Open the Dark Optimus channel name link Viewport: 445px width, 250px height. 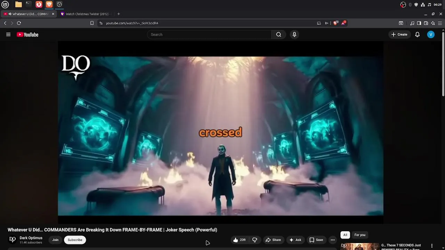31,238
